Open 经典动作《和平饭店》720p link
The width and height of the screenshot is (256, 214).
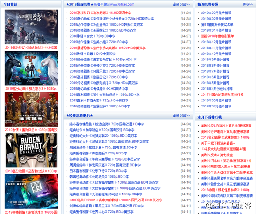click(102, 130)
